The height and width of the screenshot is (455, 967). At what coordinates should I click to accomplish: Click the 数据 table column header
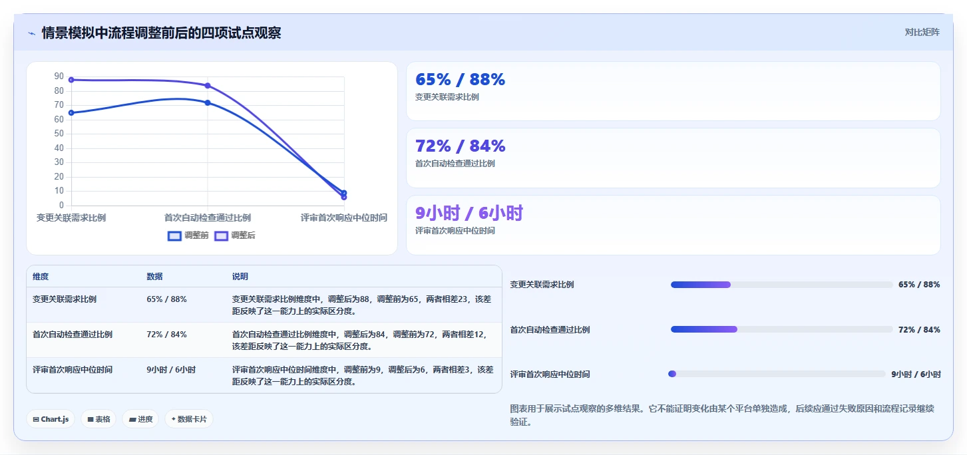point(154,277)
